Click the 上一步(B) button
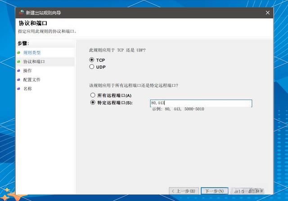The width and height of the screenshot is (288, 201). point(184,191)
